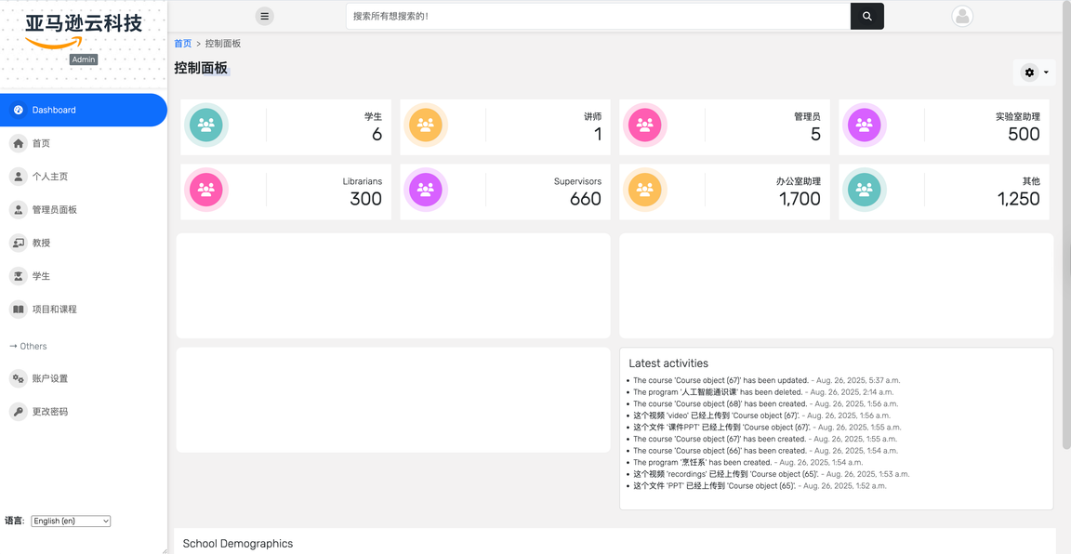Toggle the sidebar with the hamburger button
Viewport: 1071px width, 554px height.
coord(265,16)
